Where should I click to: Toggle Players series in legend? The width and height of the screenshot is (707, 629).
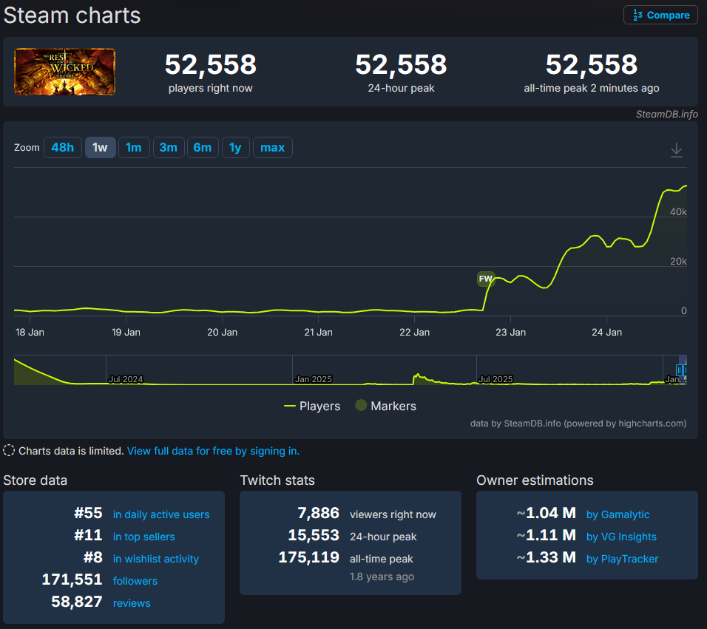click(312, 406)
